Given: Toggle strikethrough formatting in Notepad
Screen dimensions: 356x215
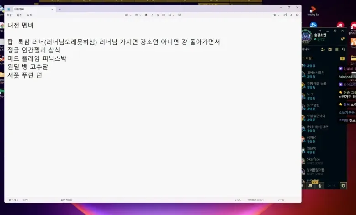Looking at the screenshot, I should (x=158, y=15).
